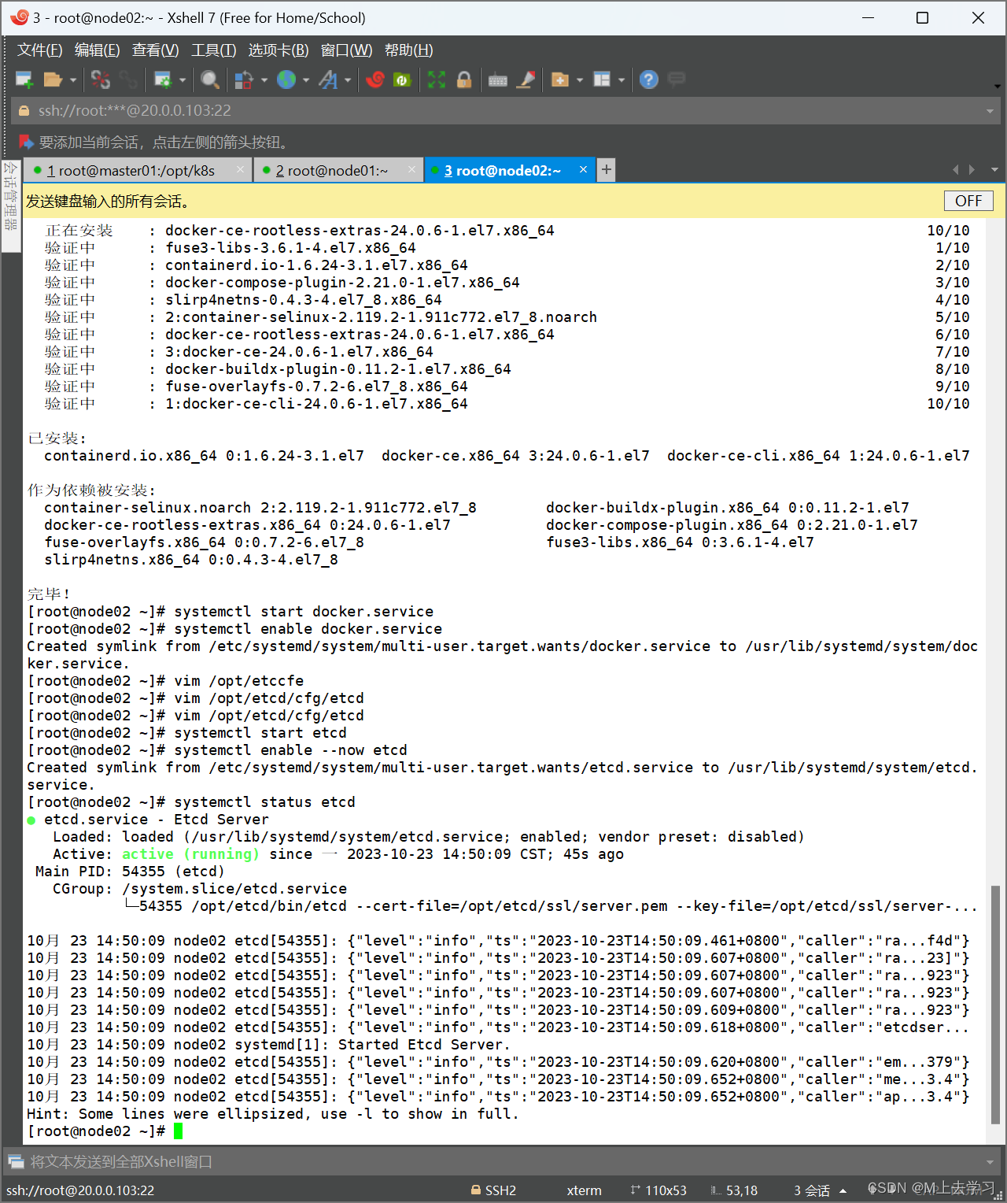
Task: Click the 将文本发送到全部Xshell窗口 compose bar
Action: tap(503, 1161)
